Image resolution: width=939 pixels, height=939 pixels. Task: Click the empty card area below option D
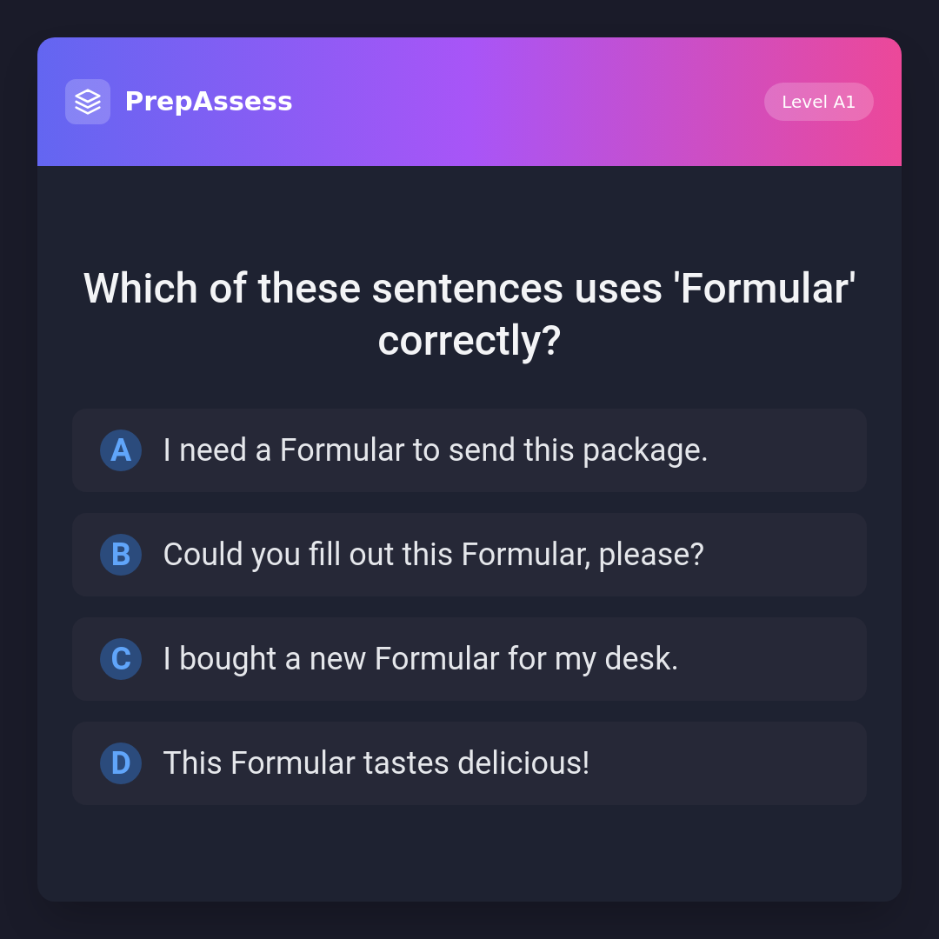[469, 852]
